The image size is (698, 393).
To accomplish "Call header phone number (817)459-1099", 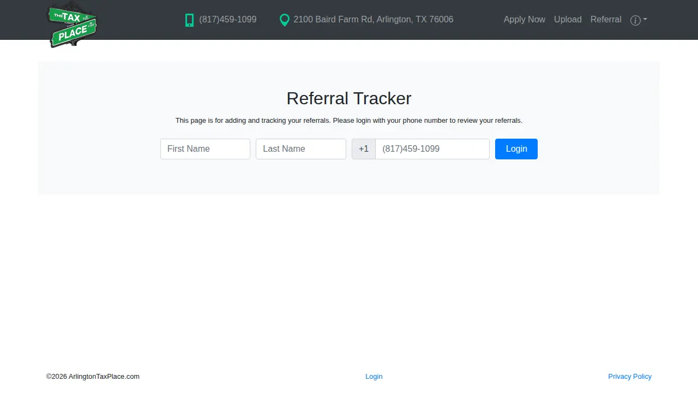I will click(227, 20).
